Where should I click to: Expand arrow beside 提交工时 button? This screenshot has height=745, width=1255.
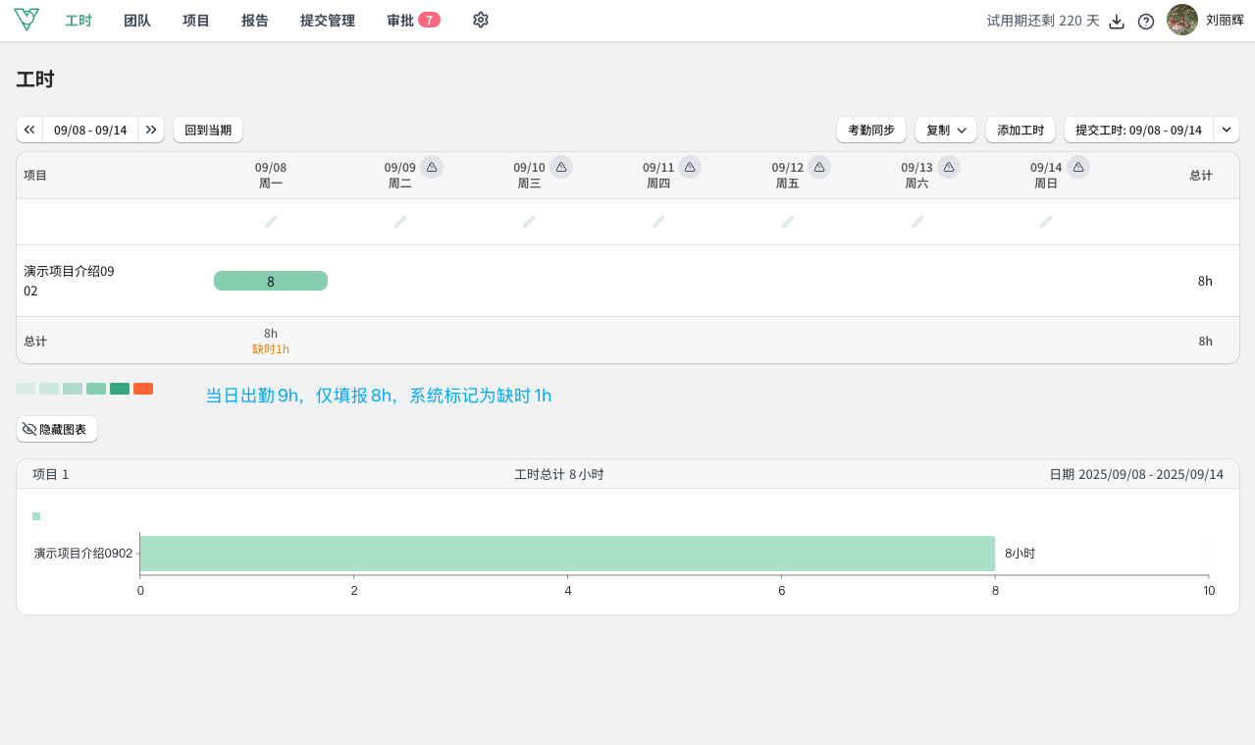1227,130
